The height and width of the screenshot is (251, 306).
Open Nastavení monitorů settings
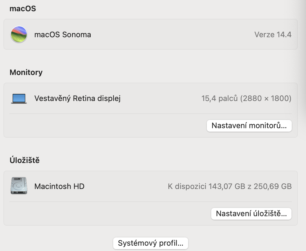click(249, 125)
